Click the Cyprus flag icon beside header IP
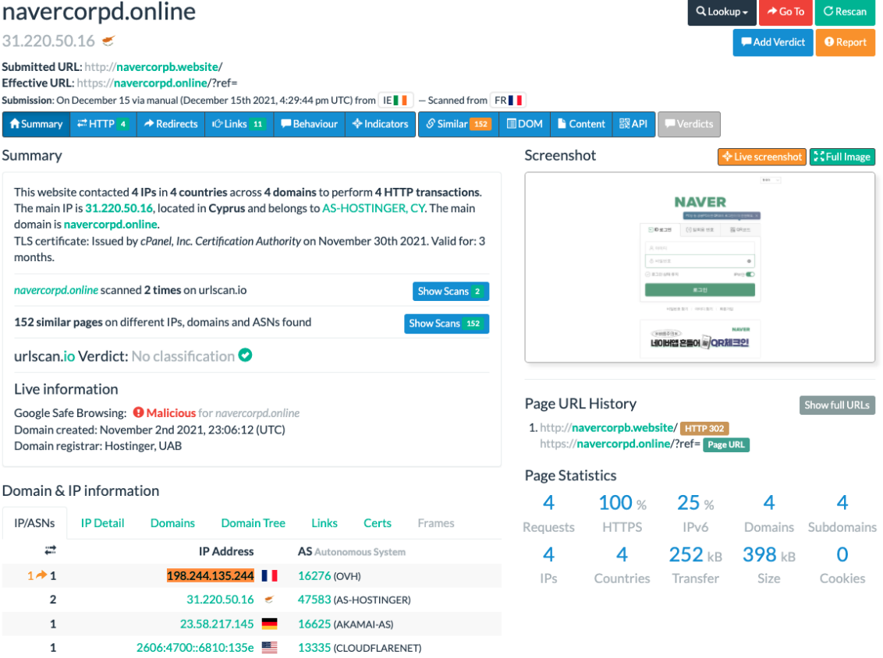Viewport: 883px width, 658px height. [108, 41]
